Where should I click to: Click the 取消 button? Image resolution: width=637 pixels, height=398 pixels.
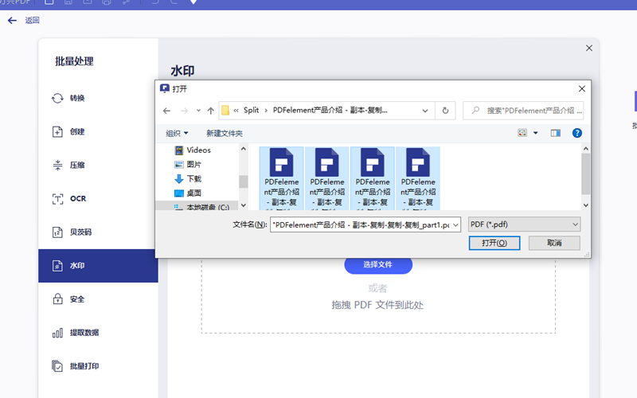pyautogui.click(x=554, y=243)
